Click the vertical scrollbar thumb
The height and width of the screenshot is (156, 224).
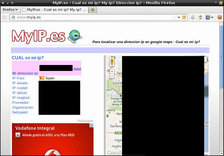click(x=221, y=57)
